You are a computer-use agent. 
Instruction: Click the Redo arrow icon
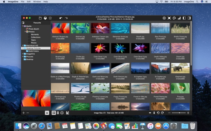[66, 18]
